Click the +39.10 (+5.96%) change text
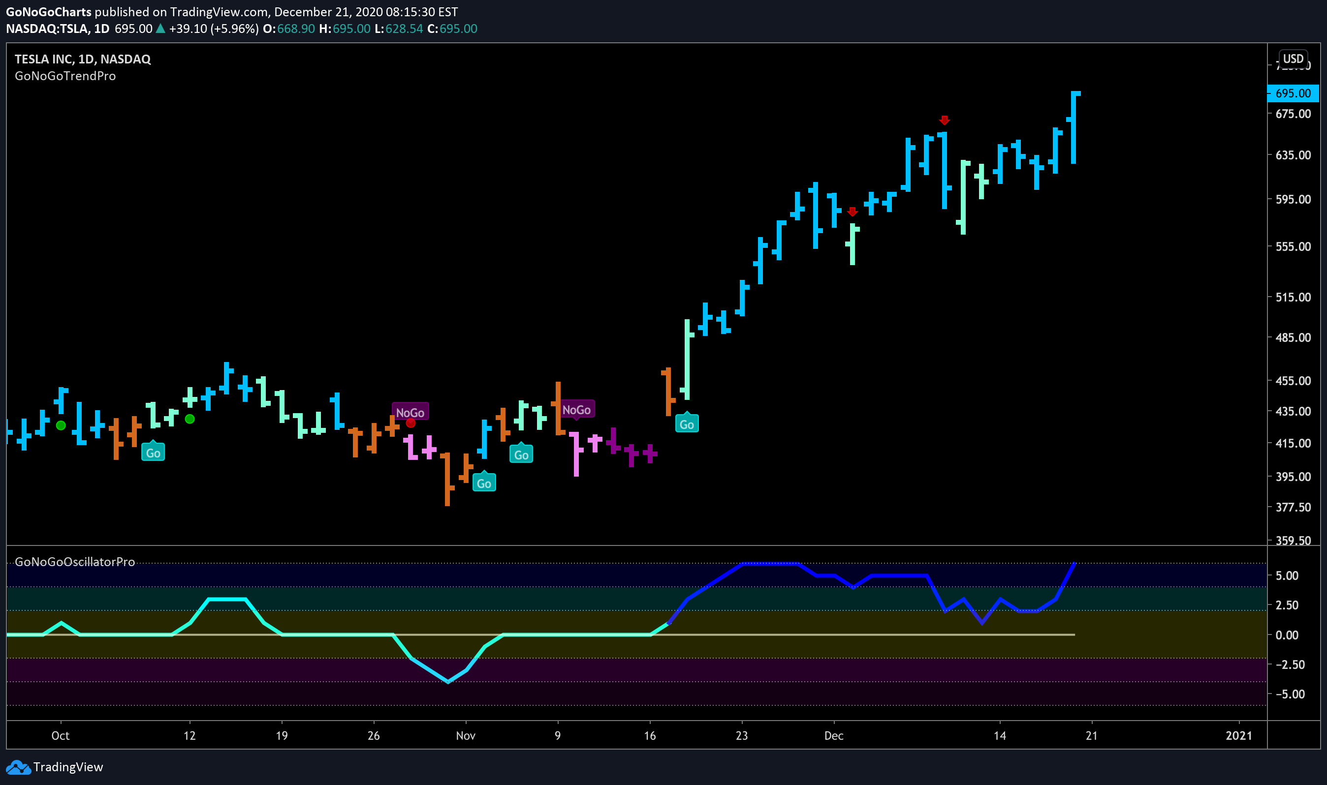Screen dimensions: 1327x785 pos(213,29)
